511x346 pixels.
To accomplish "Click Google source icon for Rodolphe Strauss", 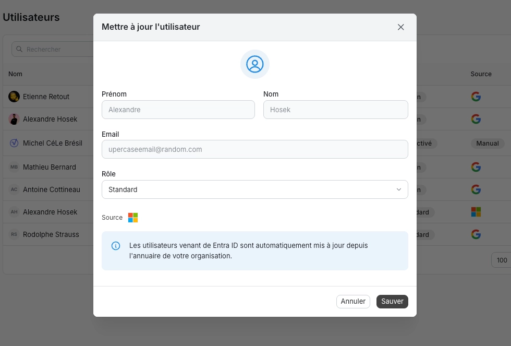I will (476, 234).
